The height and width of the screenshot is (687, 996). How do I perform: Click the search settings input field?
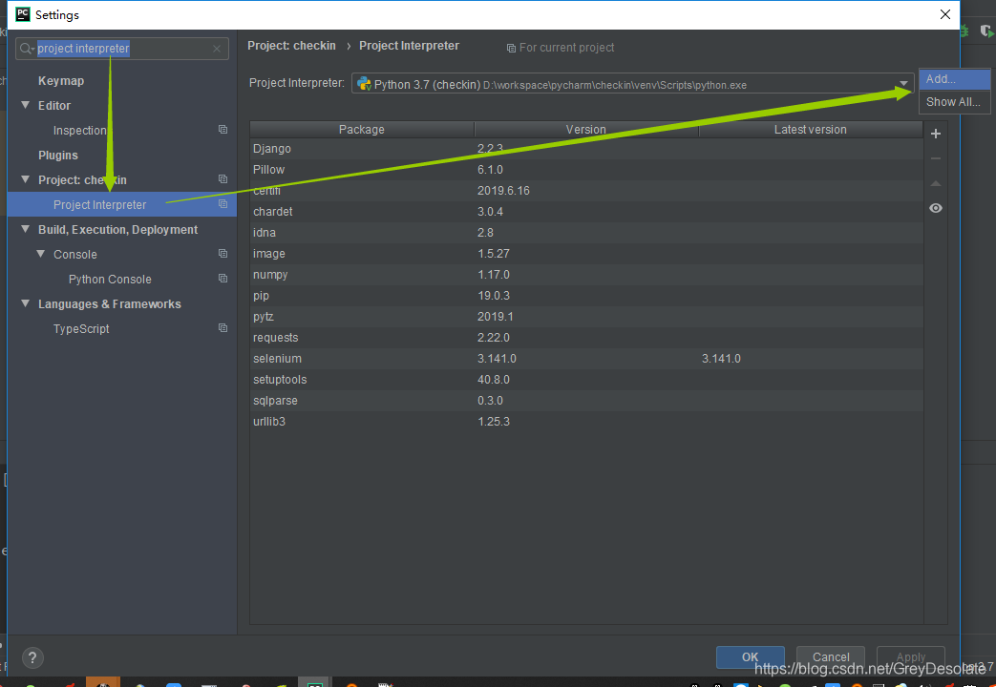click(x=122, y=49)
